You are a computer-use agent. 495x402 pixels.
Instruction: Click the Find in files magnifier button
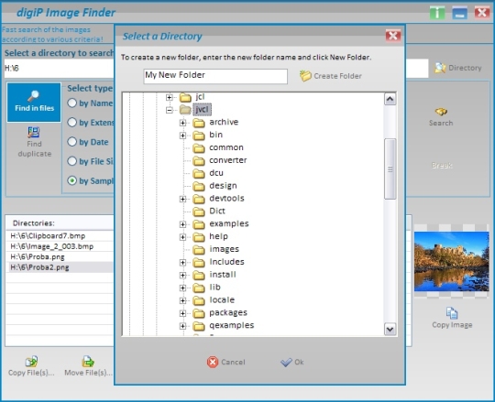click(34, 103)
